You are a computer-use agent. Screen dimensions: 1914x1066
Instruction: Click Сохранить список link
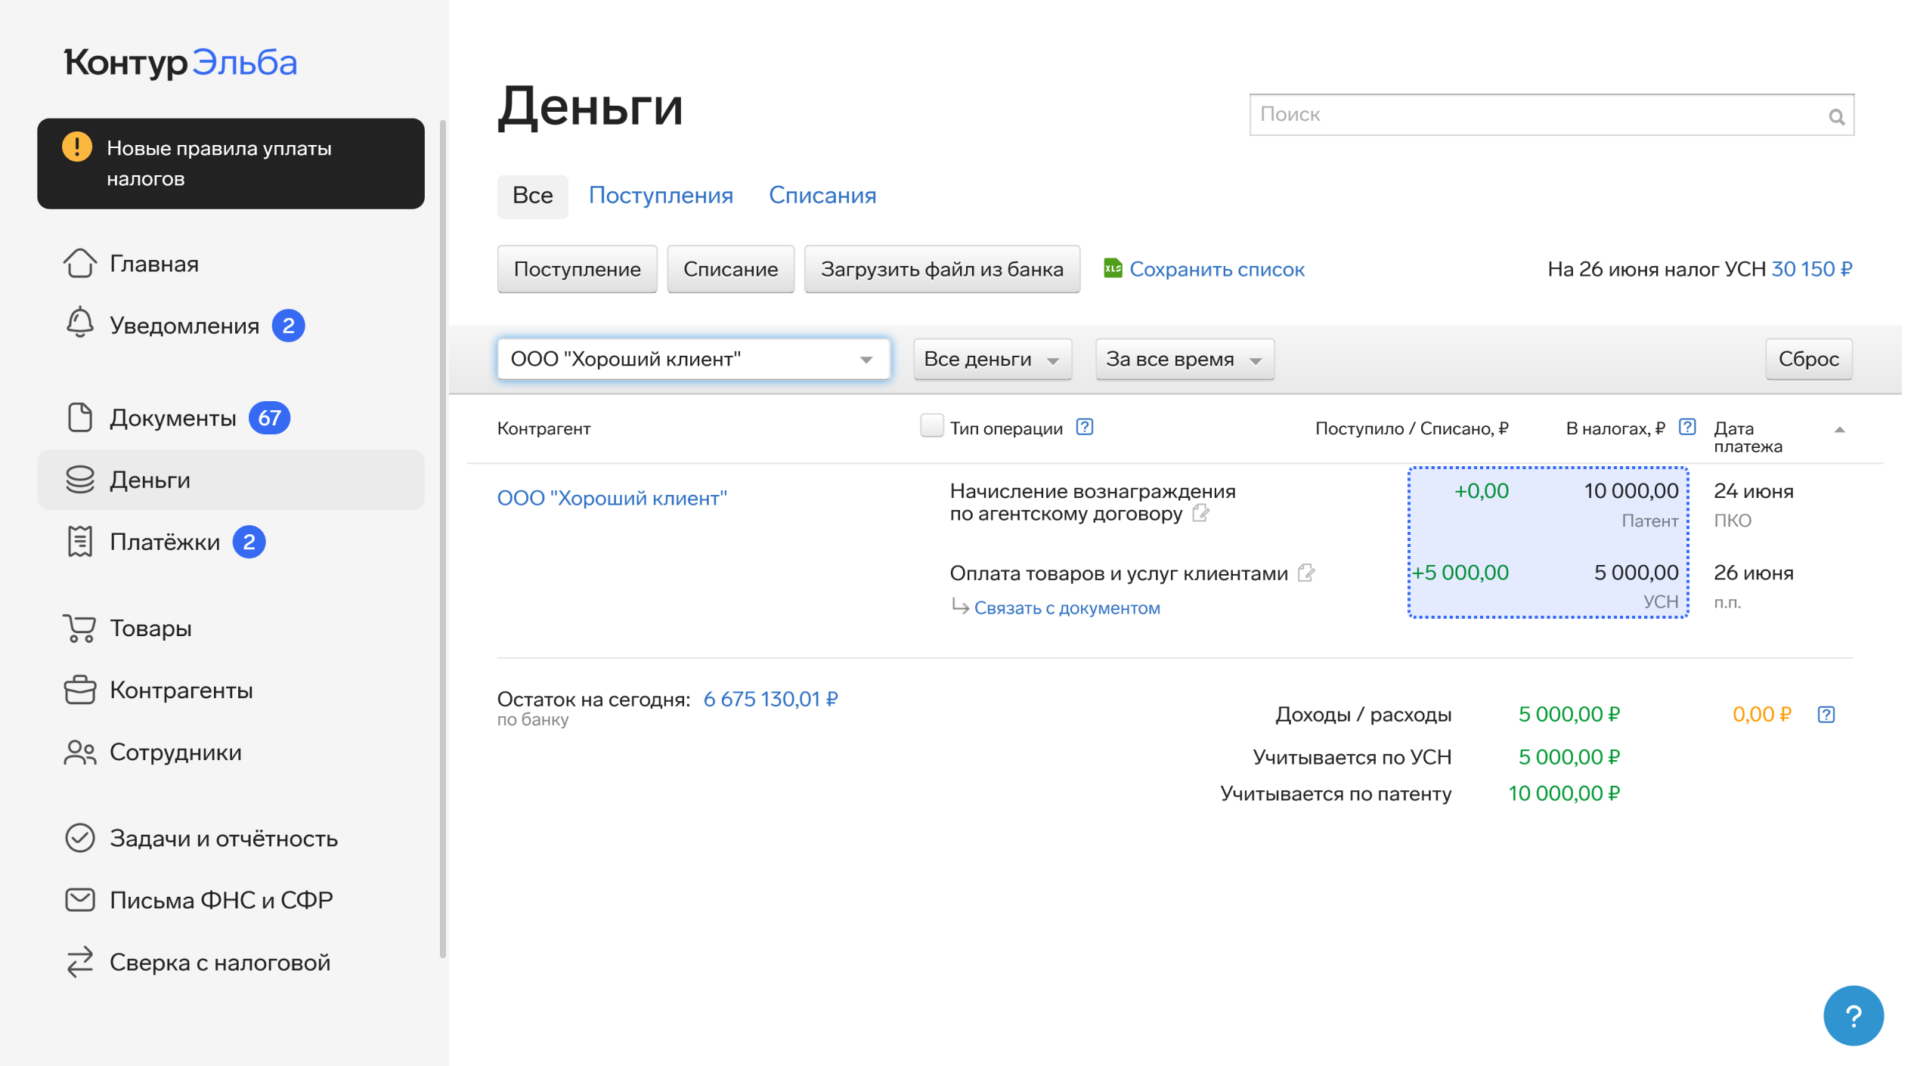point(1216,269)
